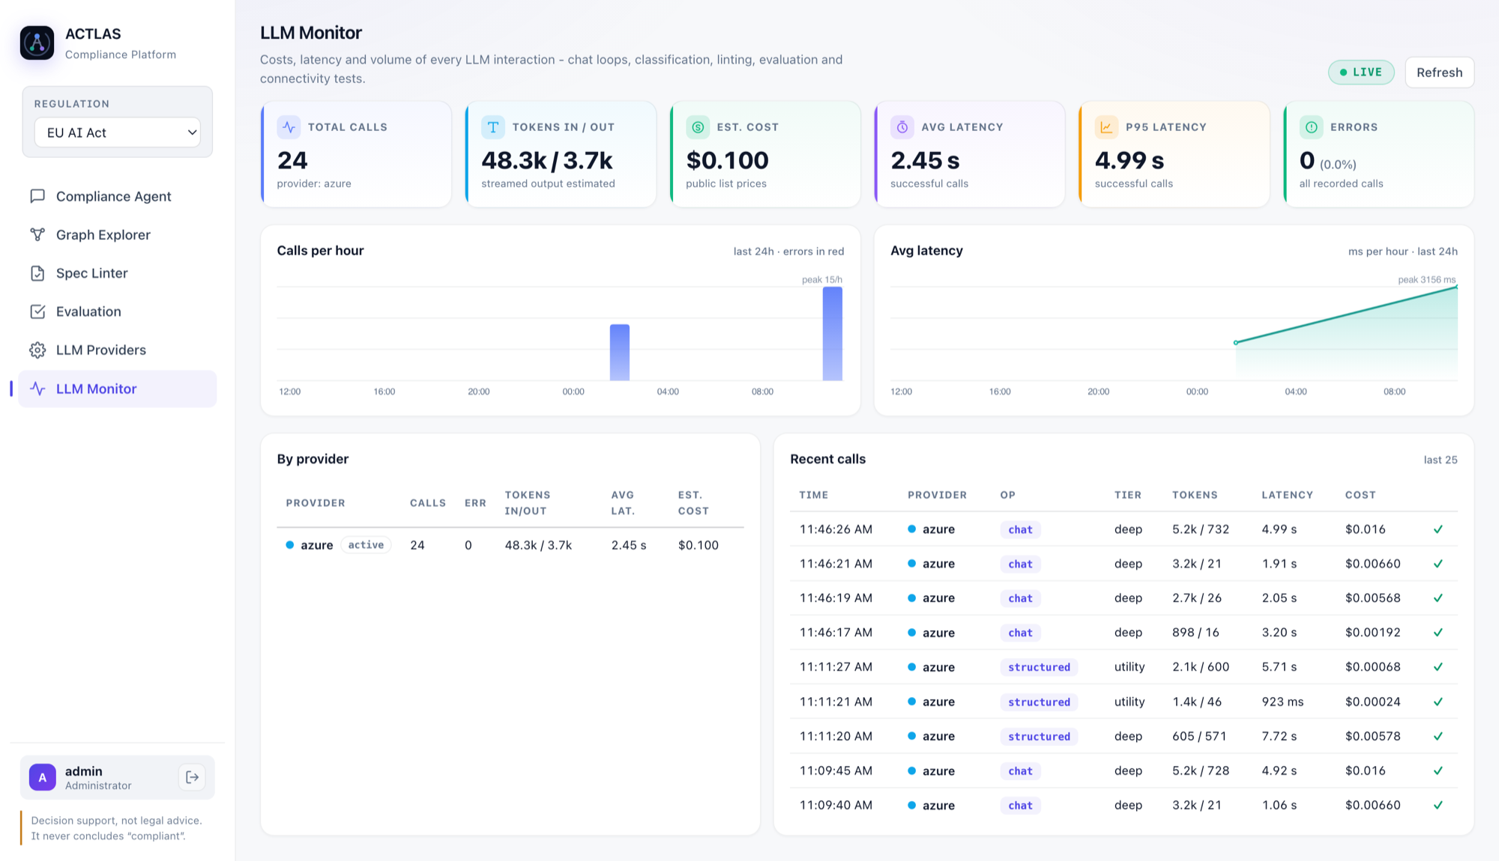The image size is (1499, 861).
Task: Click the admin avatar icon
Action: 43,777
